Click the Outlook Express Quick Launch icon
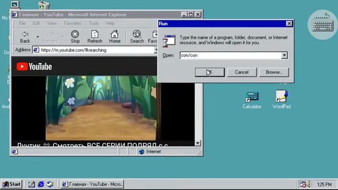Viewport: 338px width, 190px height. (50, 184)
